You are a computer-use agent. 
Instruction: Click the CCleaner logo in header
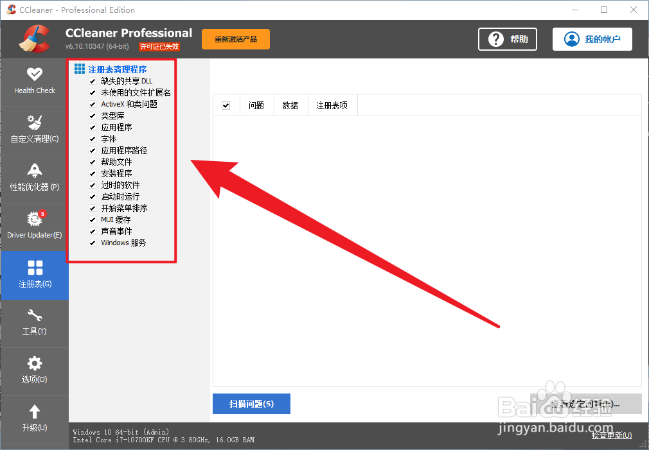click(x=34, y=39)
